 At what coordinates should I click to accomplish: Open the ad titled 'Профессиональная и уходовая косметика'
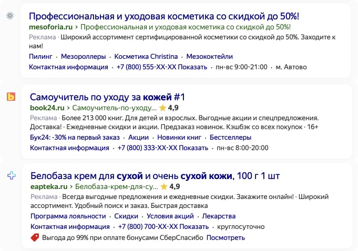click(164, 16)
